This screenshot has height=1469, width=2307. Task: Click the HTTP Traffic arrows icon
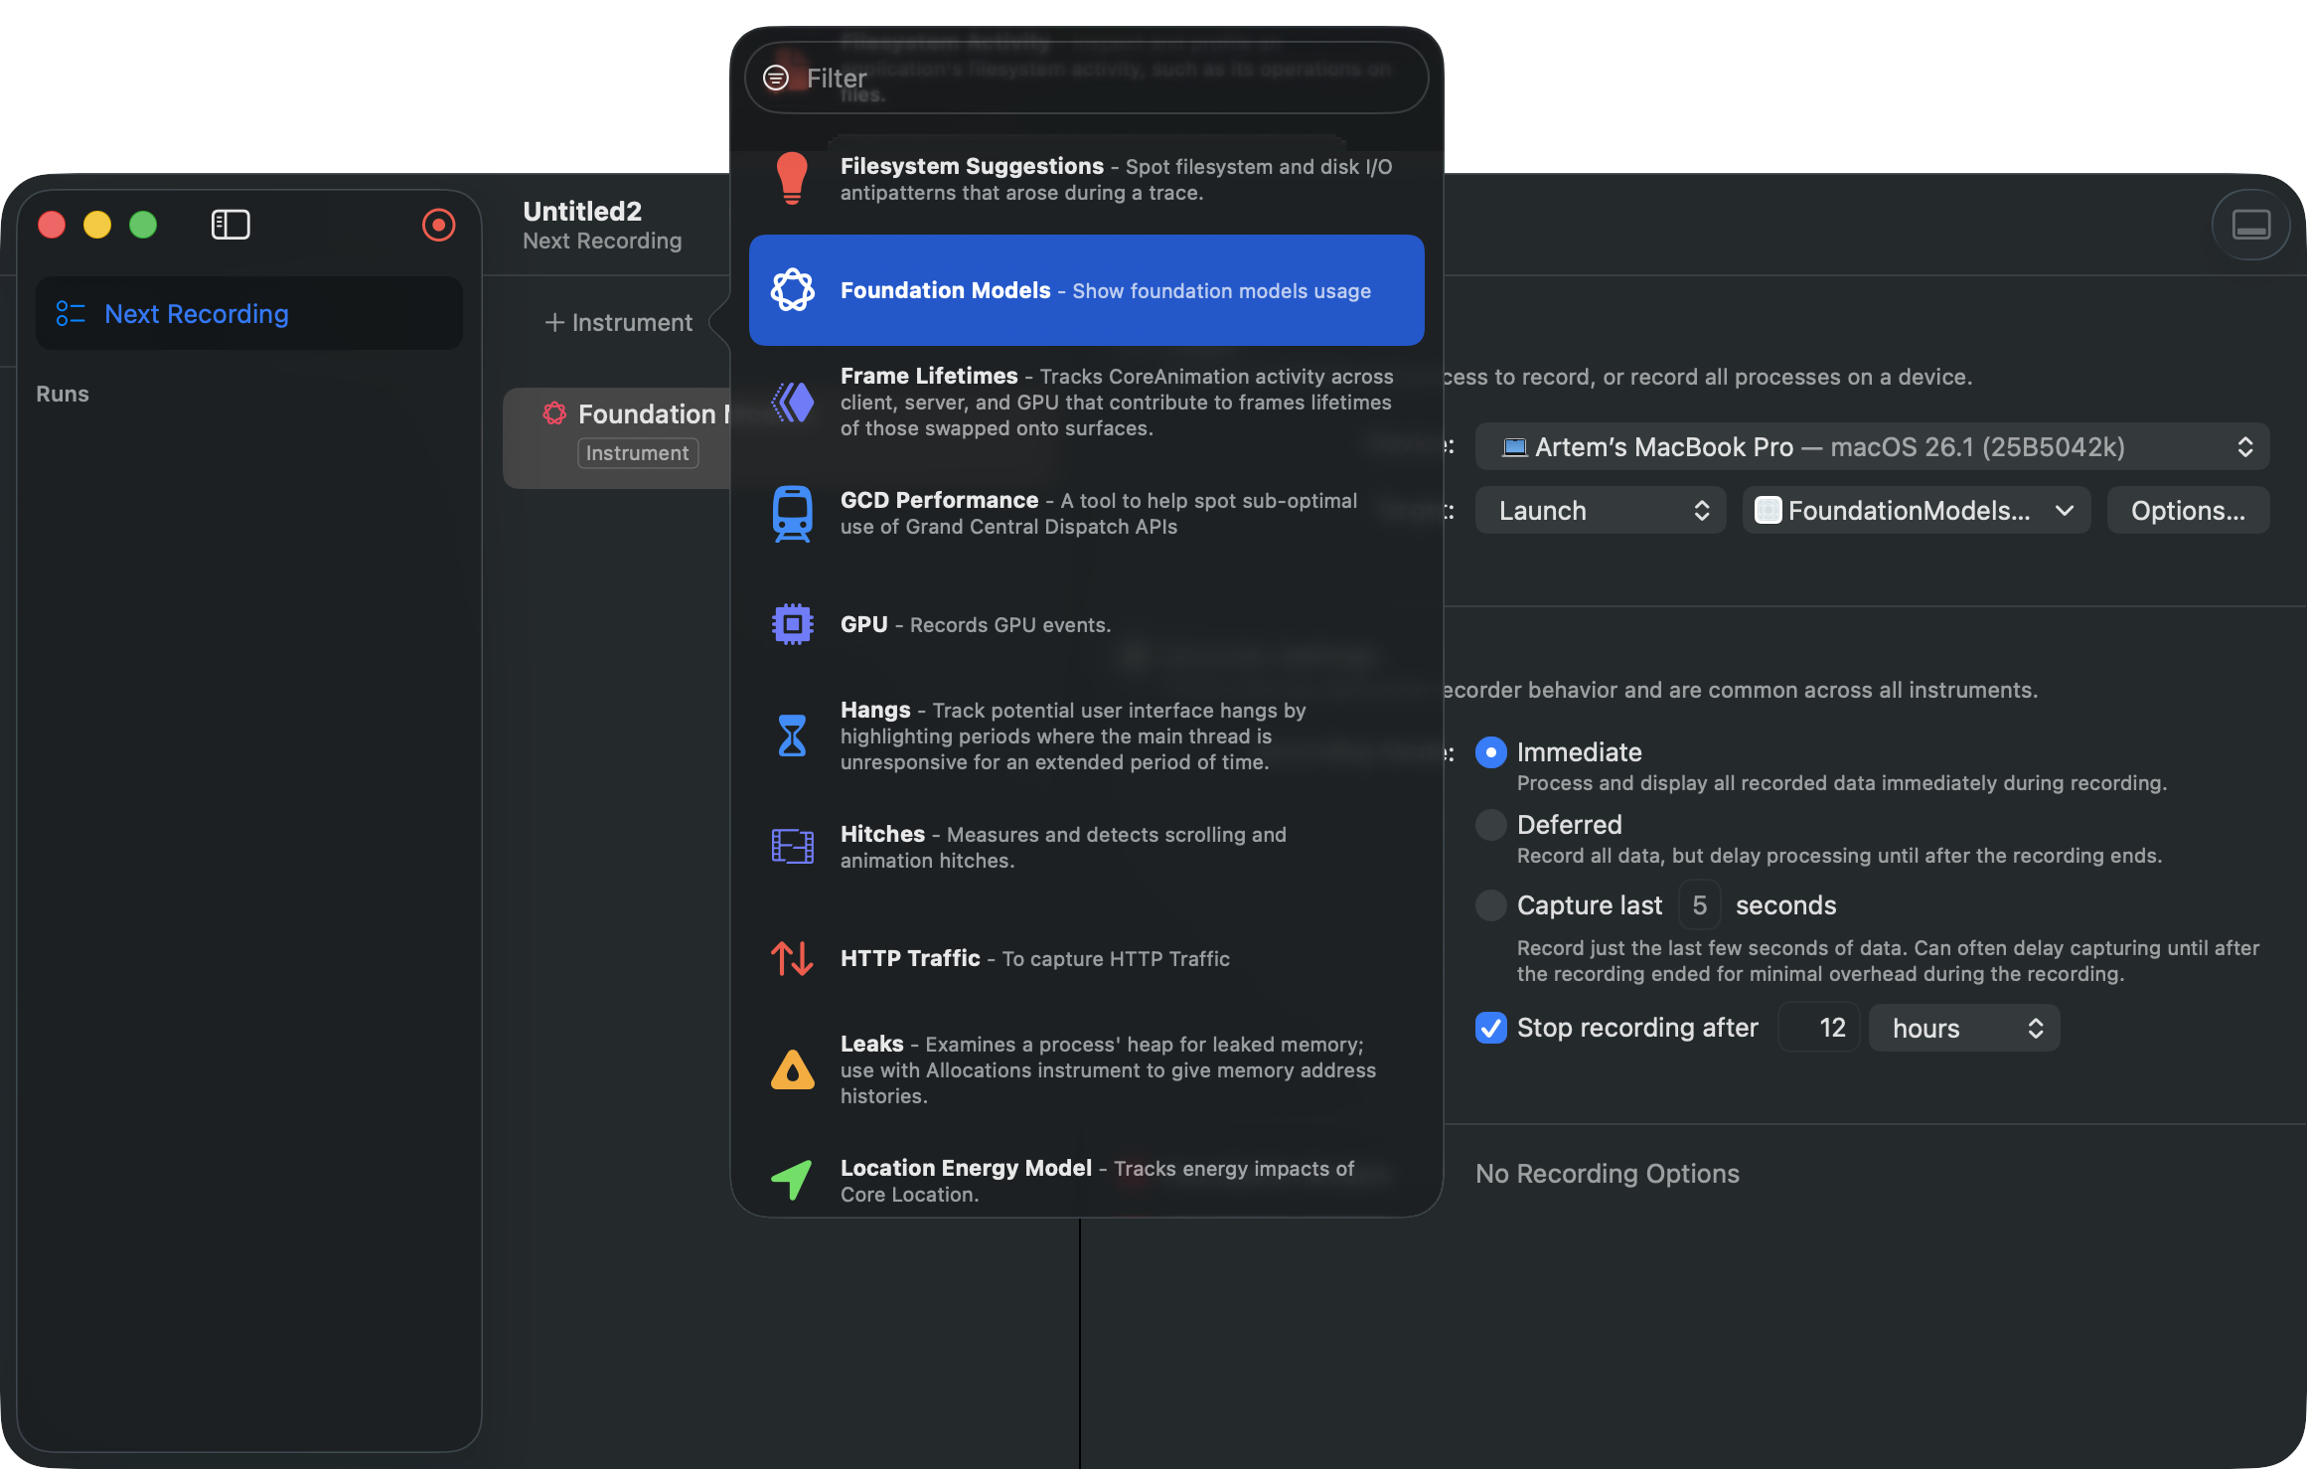[x=792, y=958]
